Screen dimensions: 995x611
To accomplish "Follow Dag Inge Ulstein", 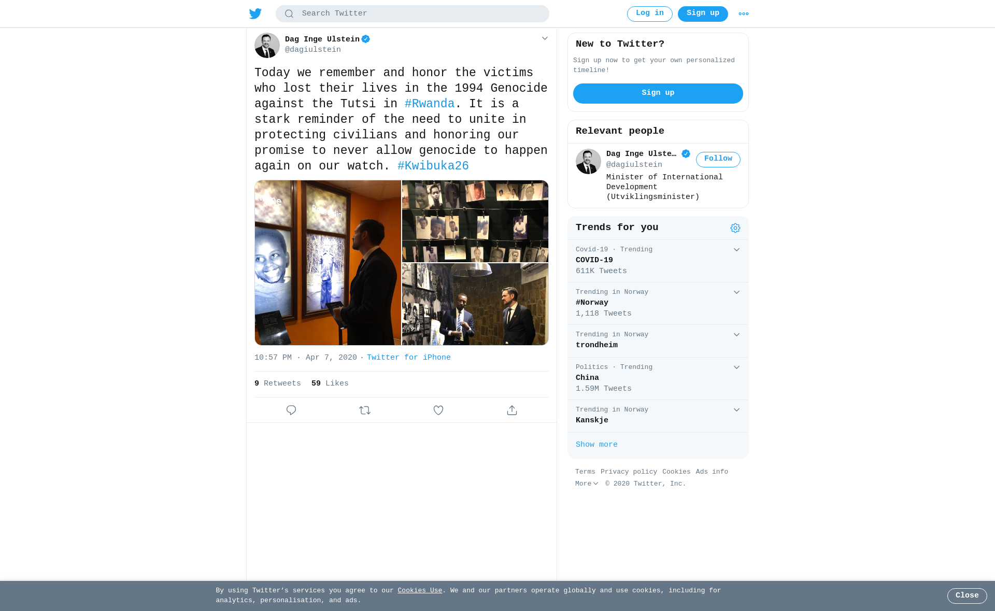I will point(718,159).
